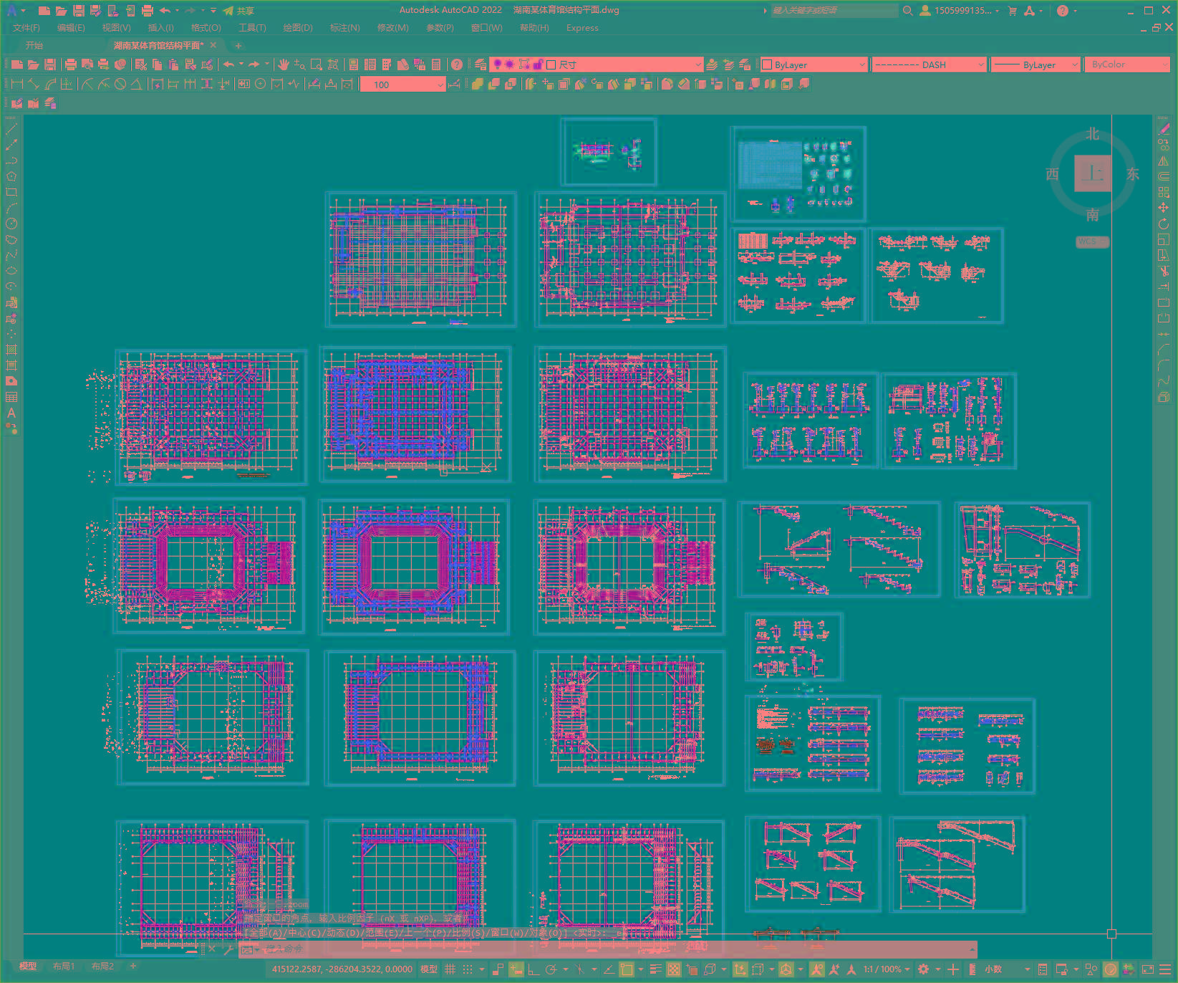The height and width of the screenshot is (983, 1178).
Task: Select the Pan hand tool
Action: (x=284, y=64)
